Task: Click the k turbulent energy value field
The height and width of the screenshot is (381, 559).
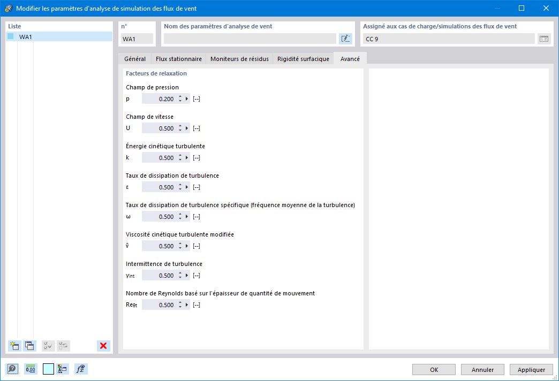Action: (158, 157)
